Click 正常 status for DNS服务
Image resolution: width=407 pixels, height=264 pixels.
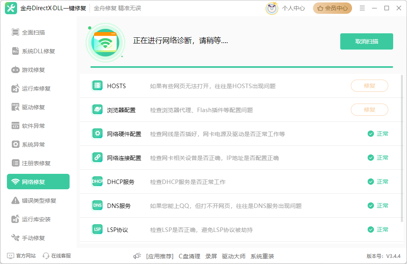(378, 206)
